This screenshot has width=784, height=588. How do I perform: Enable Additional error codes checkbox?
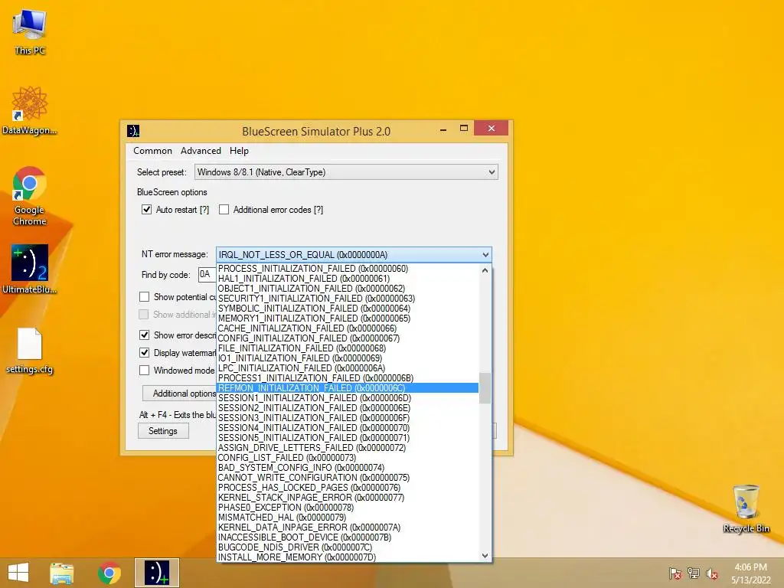coord(224,210)
